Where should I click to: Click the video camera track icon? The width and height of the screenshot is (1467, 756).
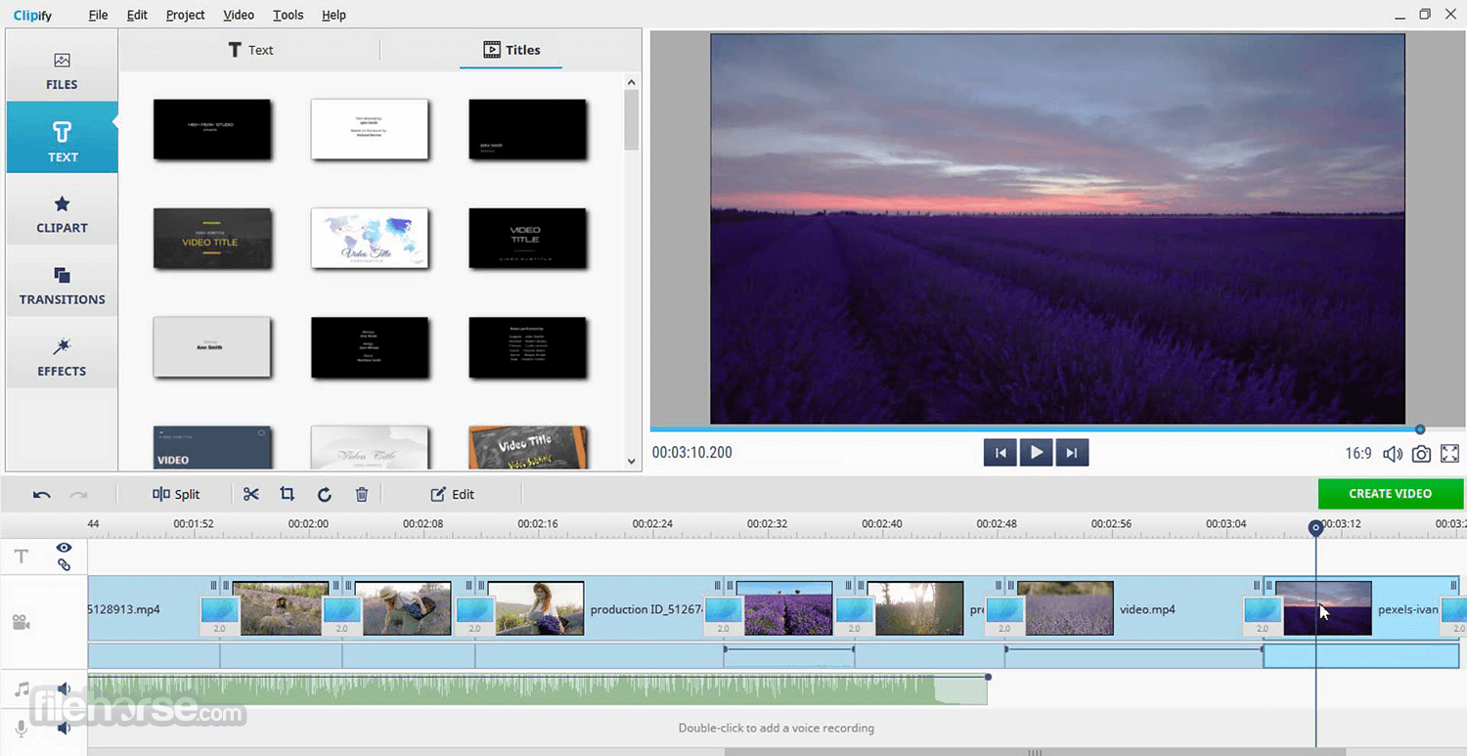(20, 622)
